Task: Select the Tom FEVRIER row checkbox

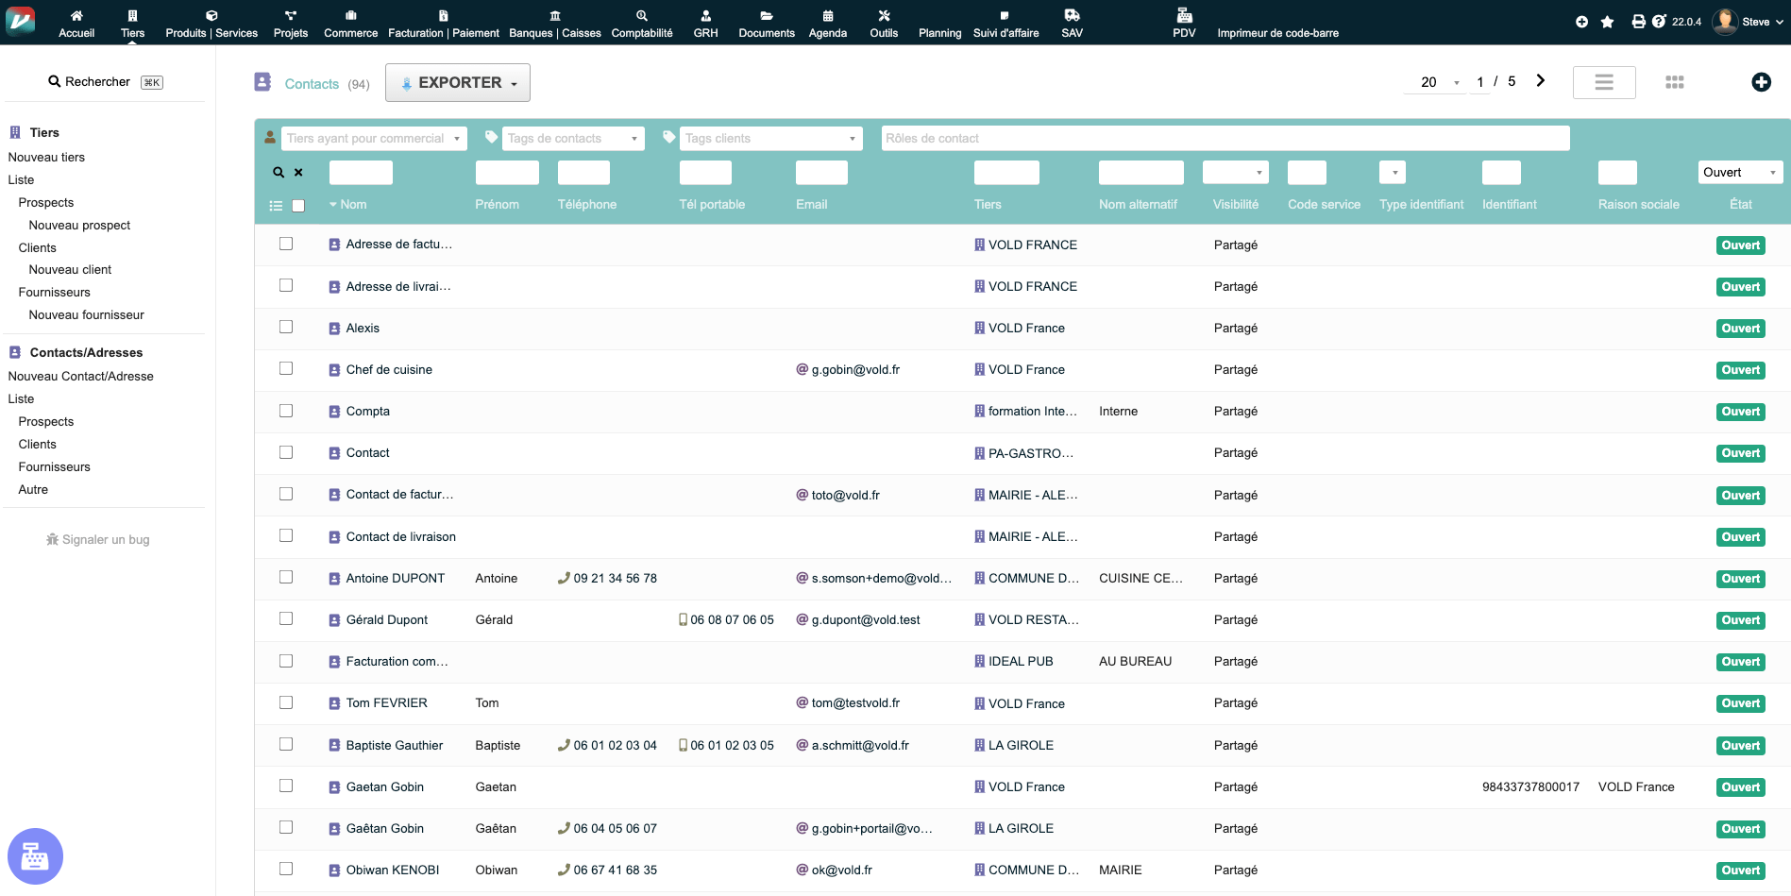Action: 286,702
